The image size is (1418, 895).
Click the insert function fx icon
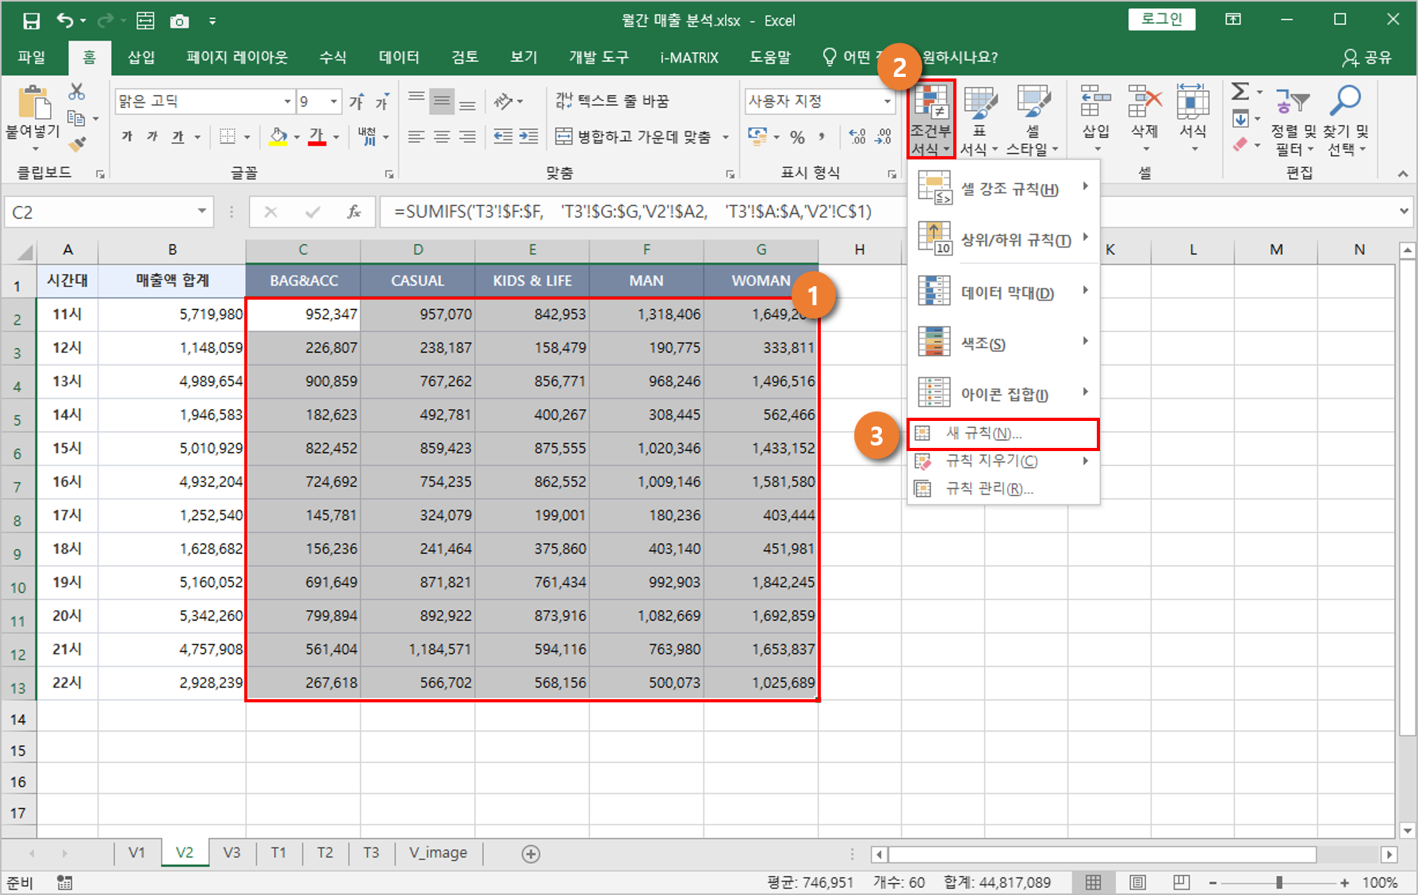coord(354,212)
